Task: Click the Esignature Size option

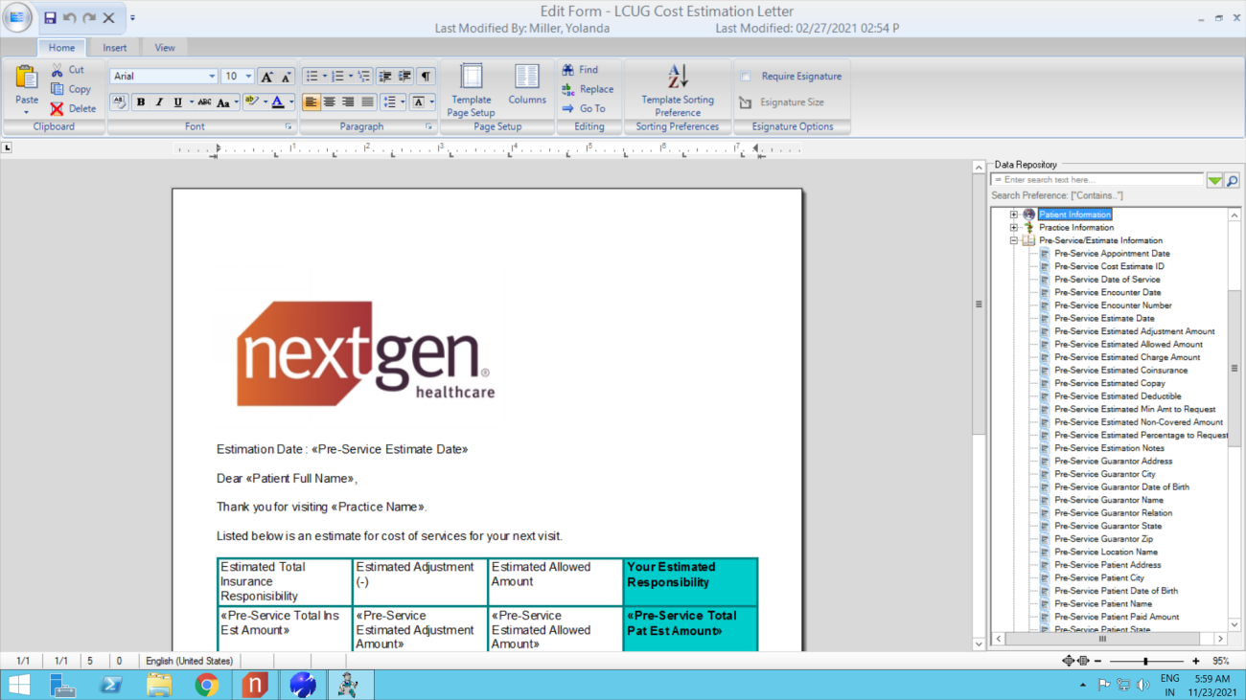Action: point(782,102)
